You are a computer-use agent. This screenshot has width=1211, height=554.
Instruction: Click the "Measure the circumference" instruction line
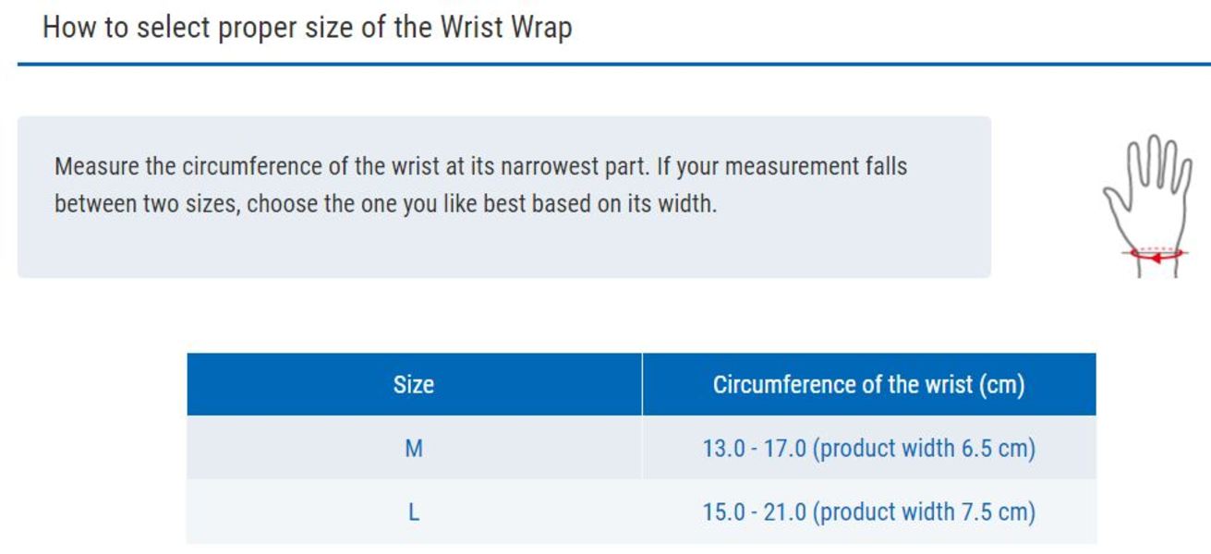coord(480,167)
